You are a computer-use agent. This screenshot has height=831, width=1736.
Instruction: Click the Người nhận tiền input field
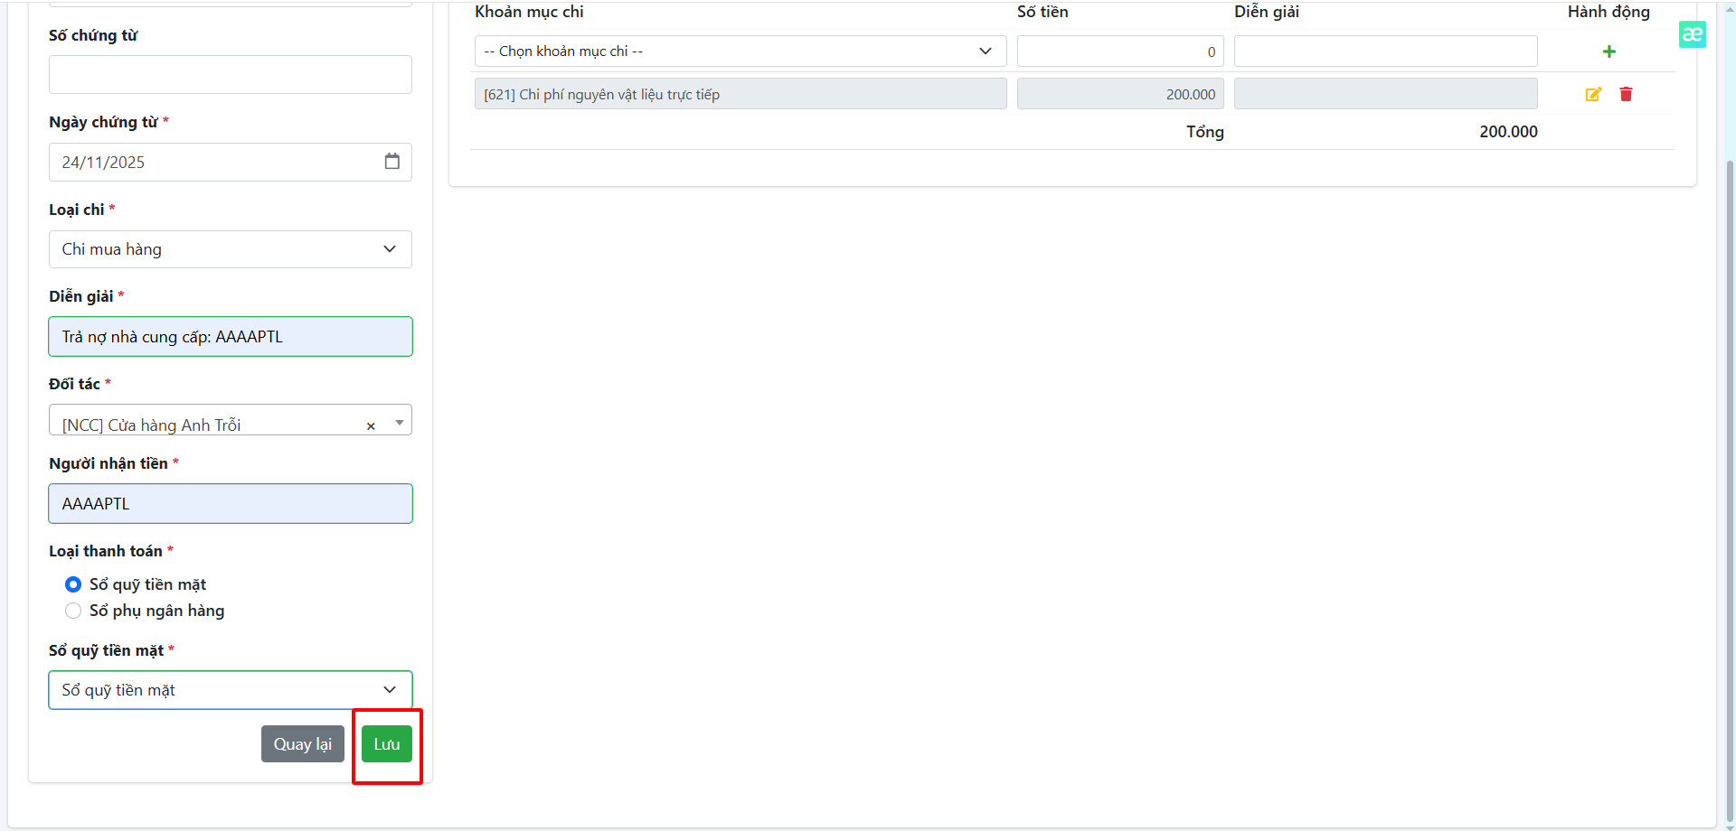pos(230,504)
